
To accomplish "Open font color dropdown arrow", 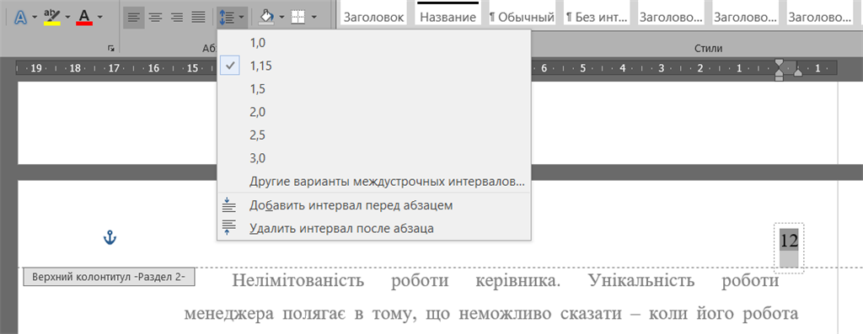I will (x=99, y=17).
